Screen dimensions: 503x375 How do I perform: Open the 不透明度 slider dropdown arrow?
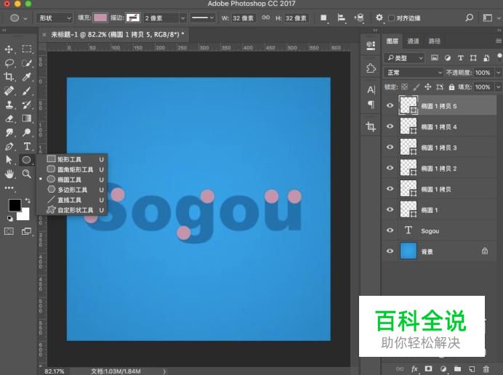pos(498,73)
